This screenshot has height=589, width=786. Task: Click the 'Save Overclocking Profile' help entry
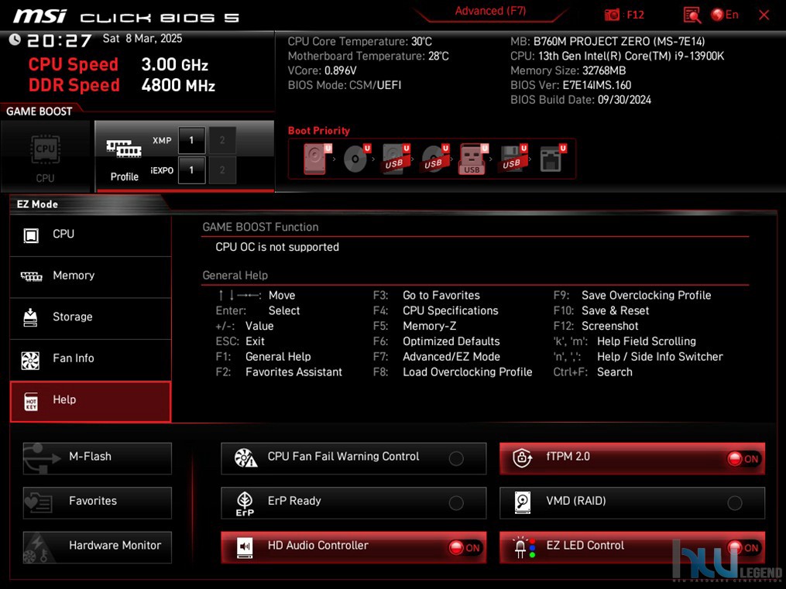646,295
